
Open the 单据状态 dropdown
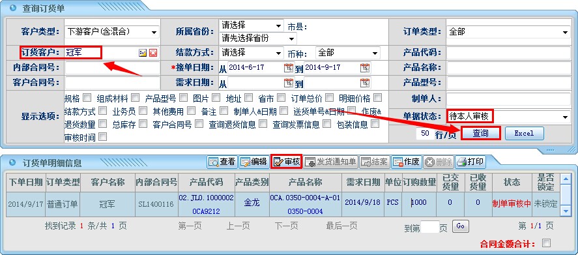[x=508, y=117]
